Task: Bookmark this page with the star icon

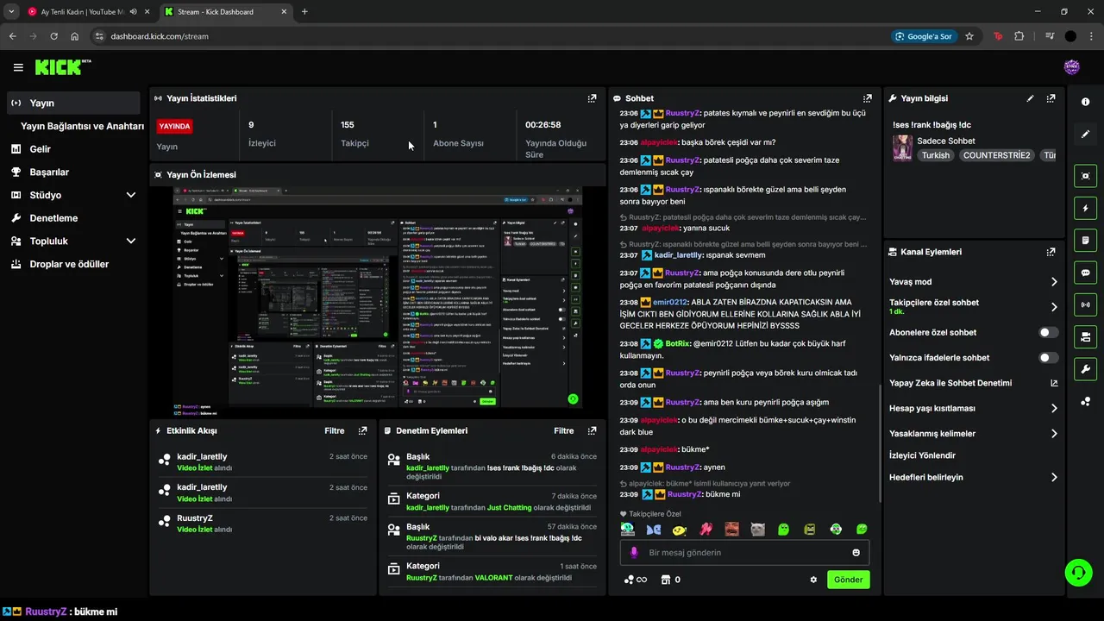Action: (x=969, y=36)
